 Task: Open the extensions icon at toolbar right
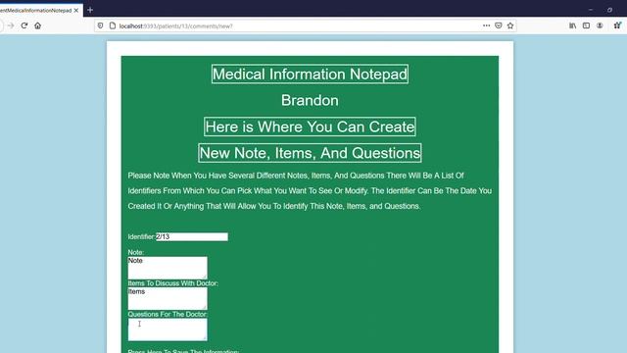click(x=617, y=25)
